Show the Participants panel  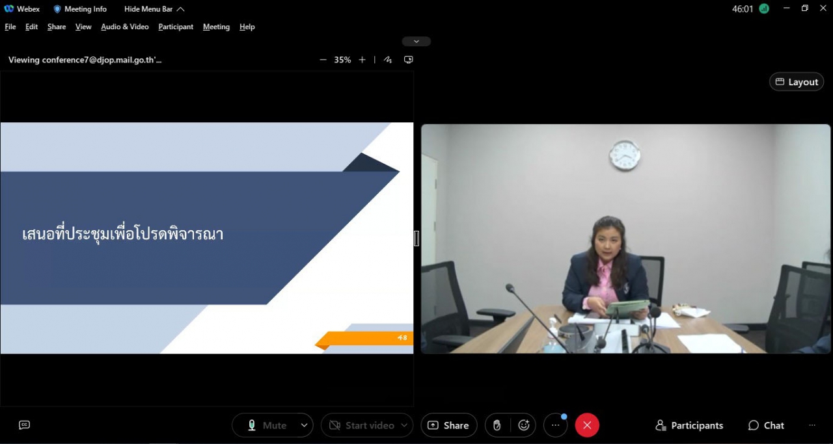pos(689,425)
